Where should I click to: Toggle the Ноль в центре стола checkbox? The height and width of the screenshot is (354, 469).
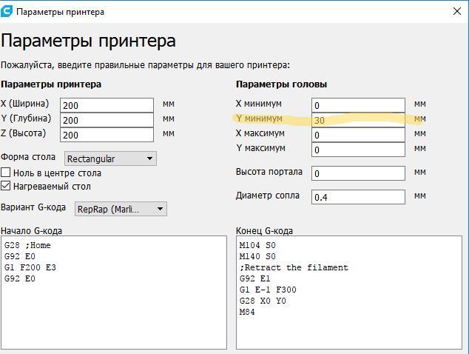point(6,173)
